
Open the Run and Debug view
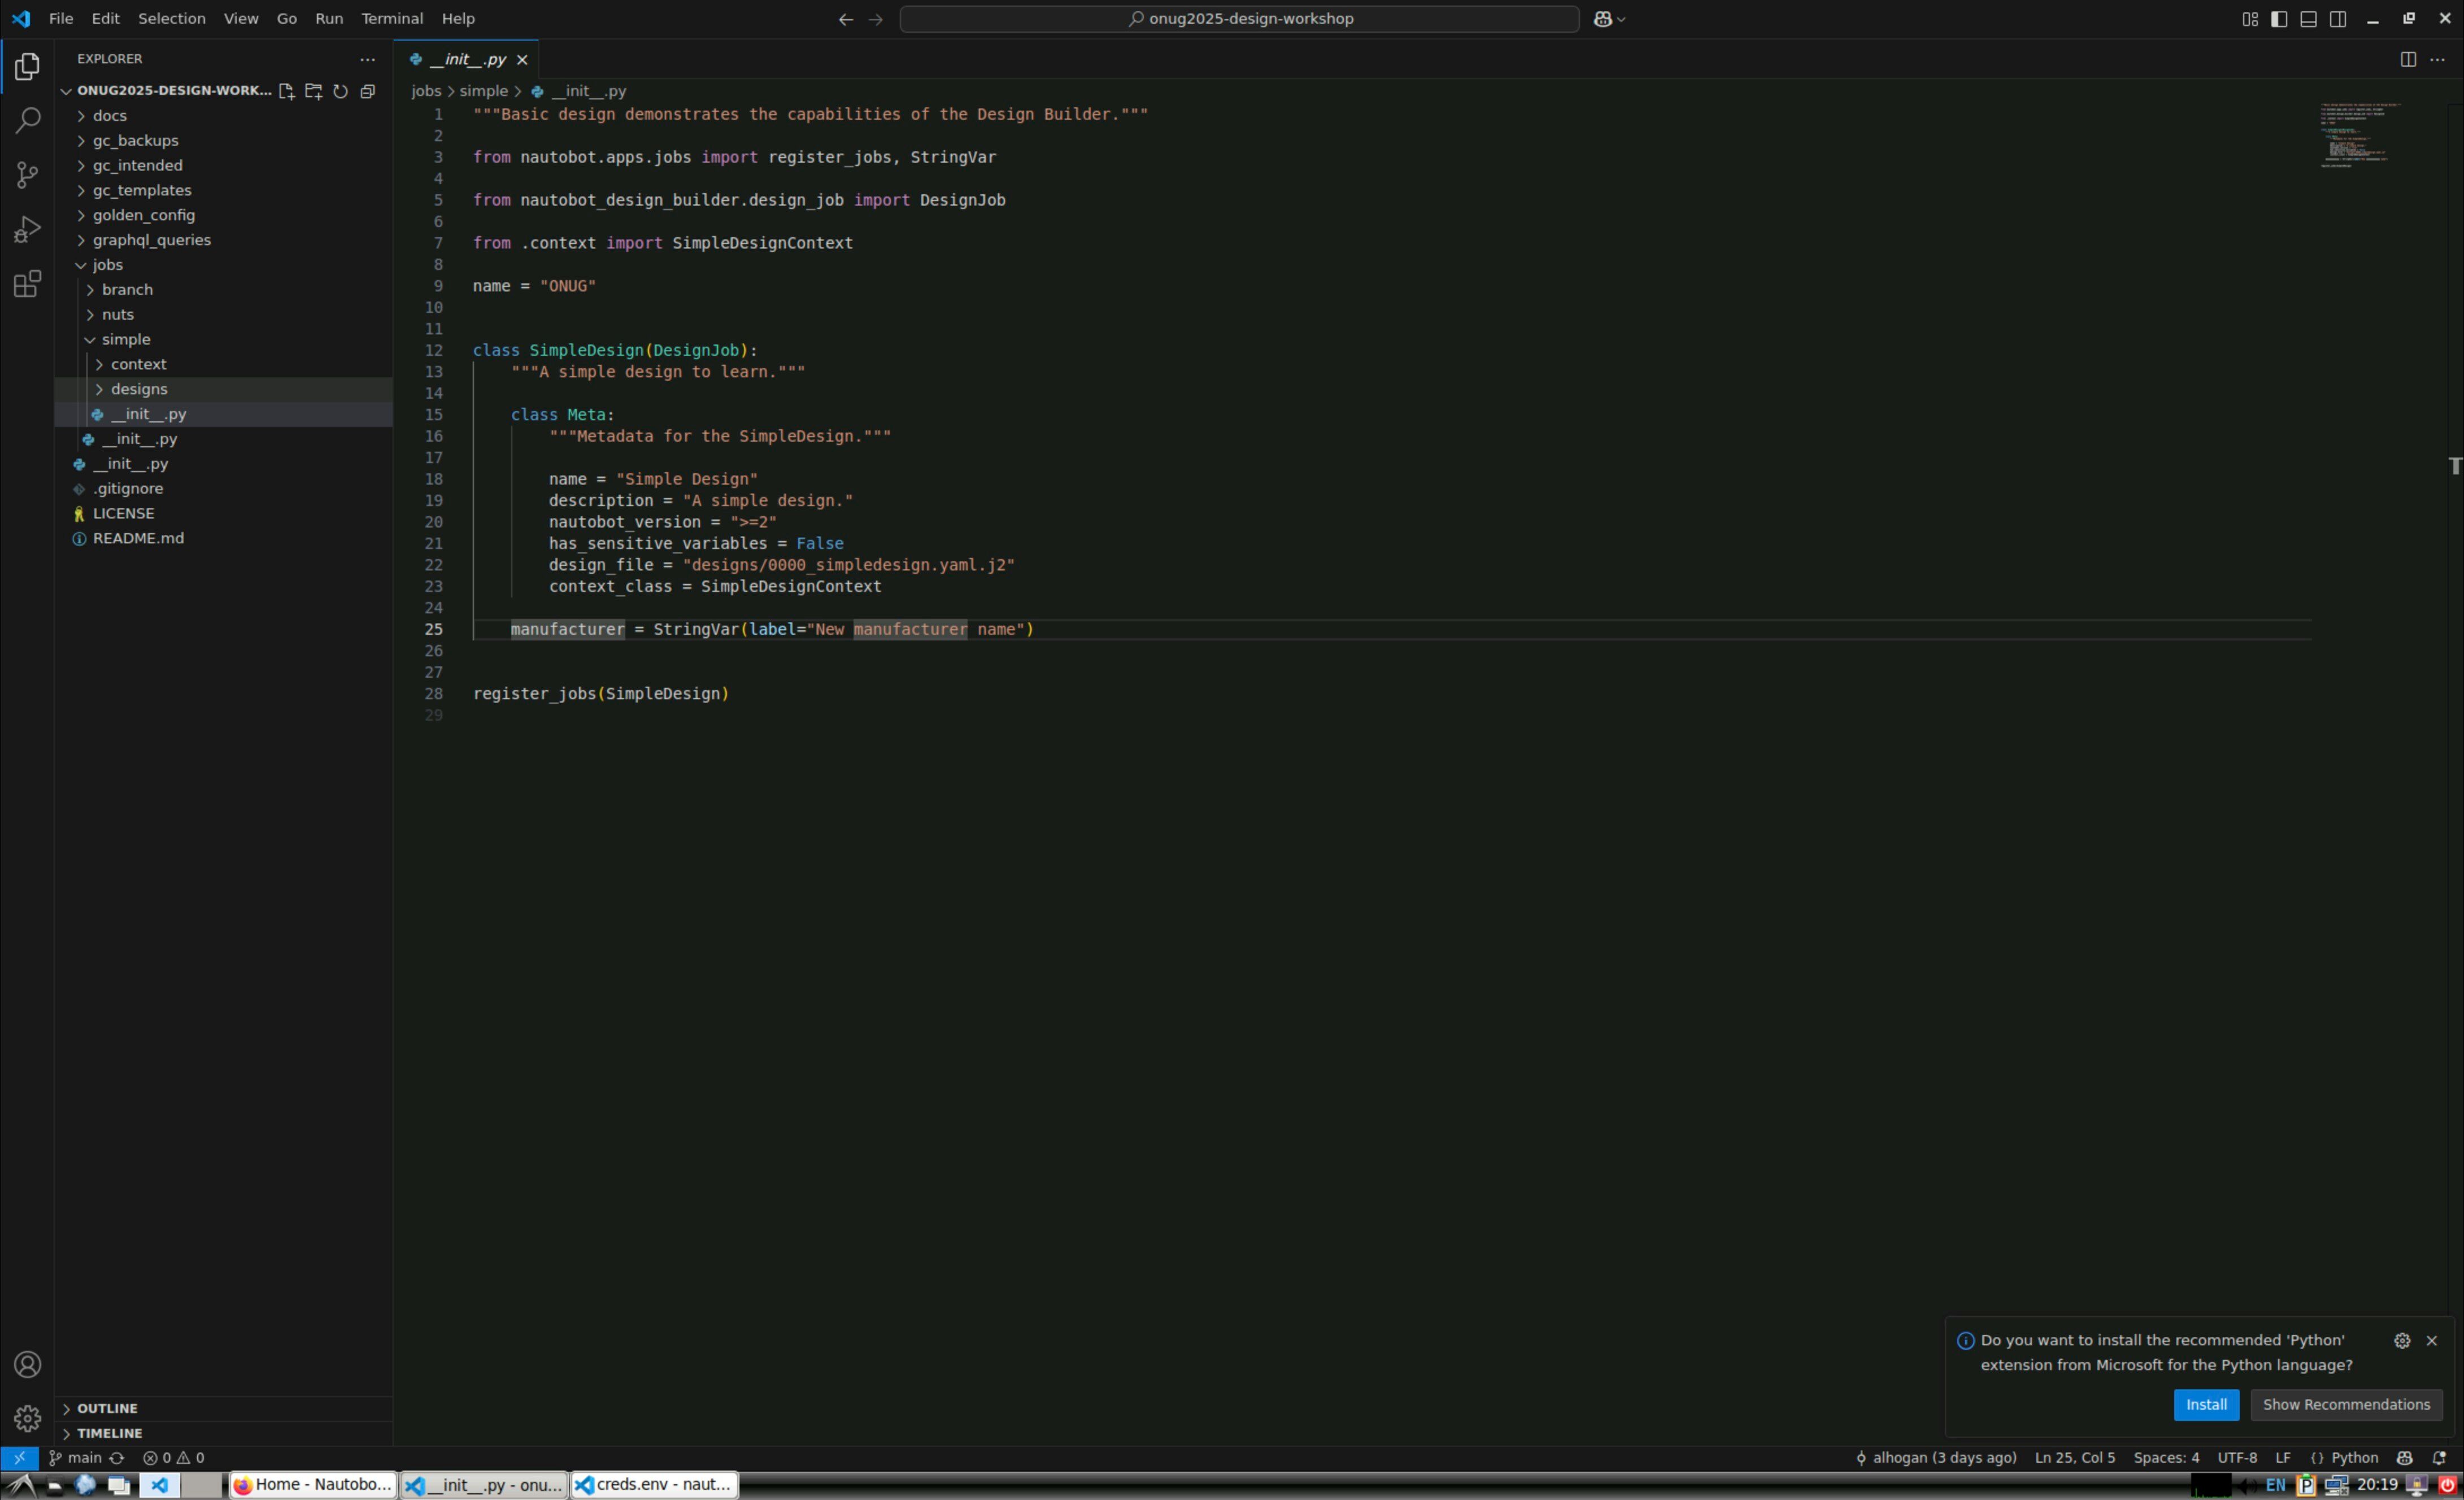tap(27, 230)
